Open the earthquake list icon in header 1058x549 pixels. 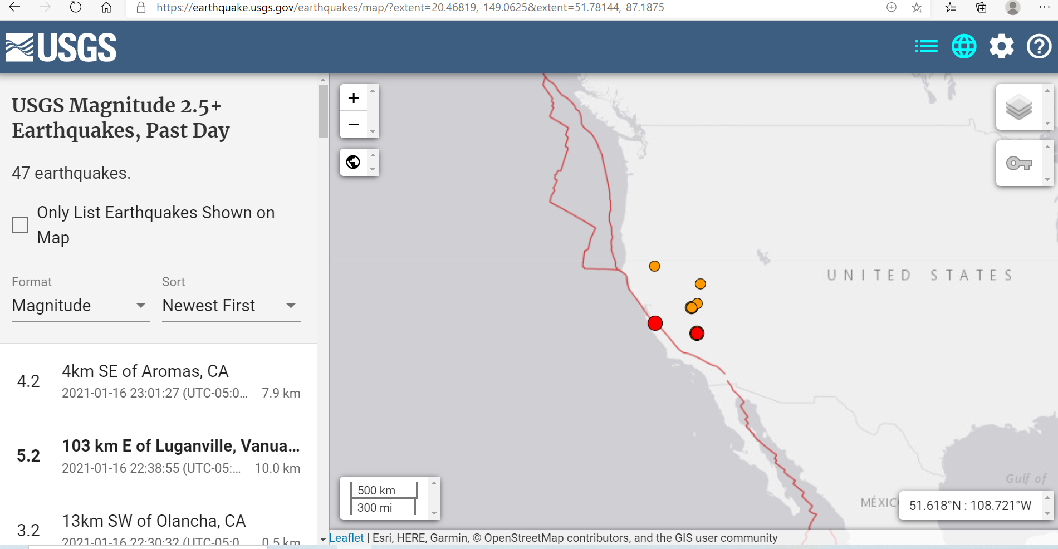pyautogui.click(x=926, y=46)
